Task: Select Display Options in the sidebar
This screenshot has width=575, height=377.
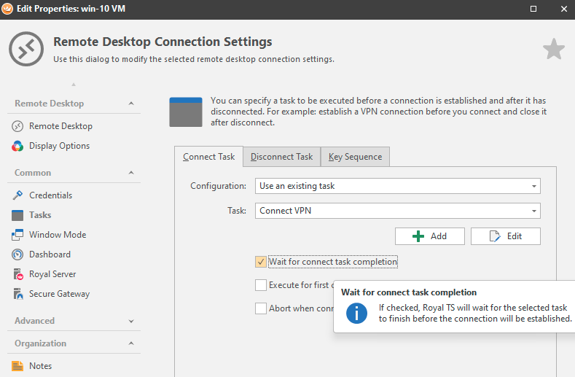Action: pyautogui.click(x=59, y=146)
